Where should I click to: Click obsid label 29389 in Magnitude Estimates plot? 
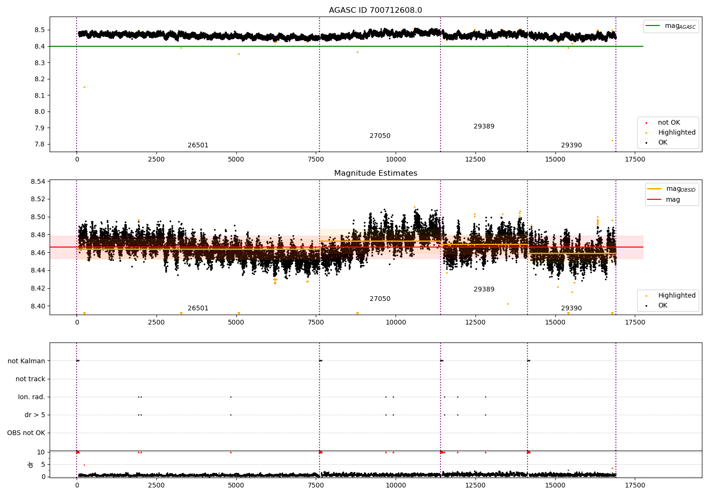[x=484, y=290]
